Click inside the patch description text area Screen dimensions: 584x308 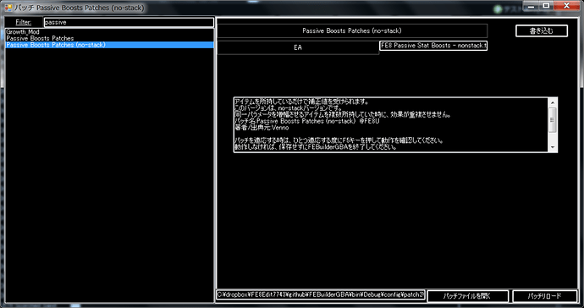click(391, 124)
